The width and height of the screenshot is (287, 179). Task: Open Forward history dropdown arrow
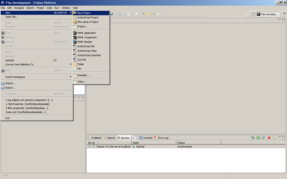[162, 14]
